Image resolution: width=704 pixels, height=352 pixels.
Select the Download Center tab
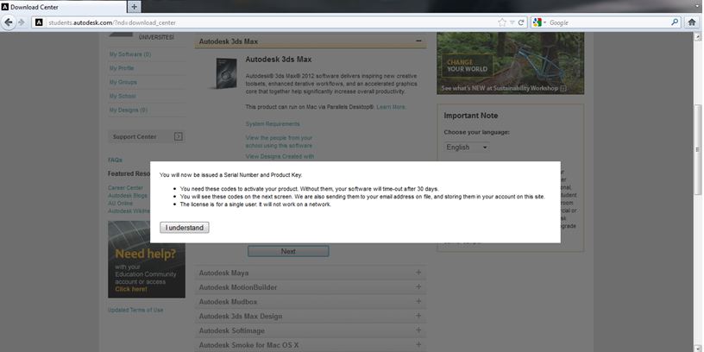[64, 7]
